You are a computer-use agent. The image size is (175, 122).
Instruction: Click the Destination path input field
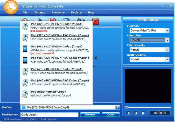49,115
